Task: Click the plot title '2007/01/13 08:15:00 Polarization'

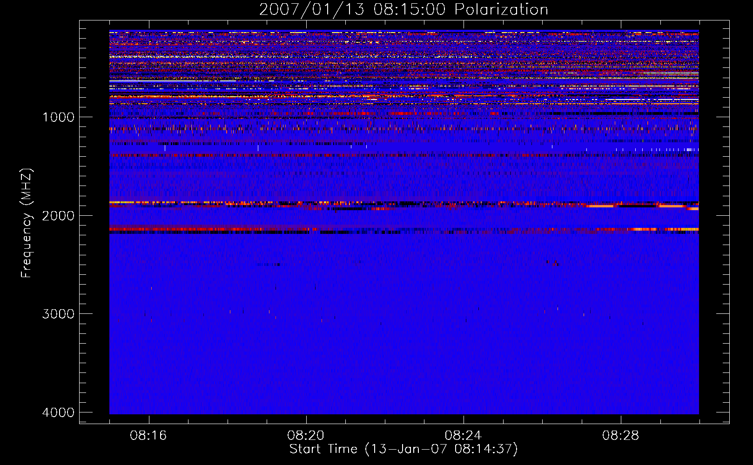Action: coord(403,10)
